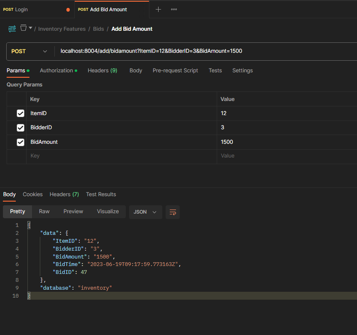The height and width of the screenshot is (335, 357).
Task: Select the Raw response view
Action: (x=44, y=212)
